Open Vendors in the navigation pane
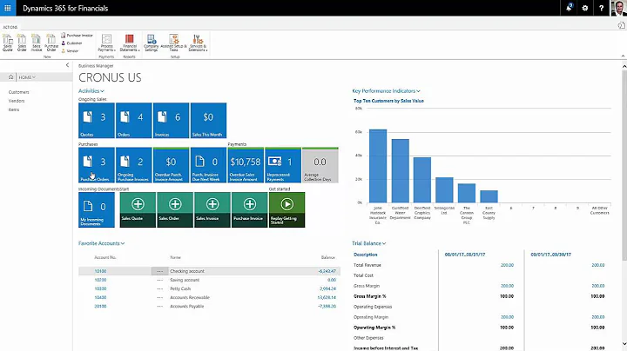The image size is (627, 351). [x=17, y=101]
